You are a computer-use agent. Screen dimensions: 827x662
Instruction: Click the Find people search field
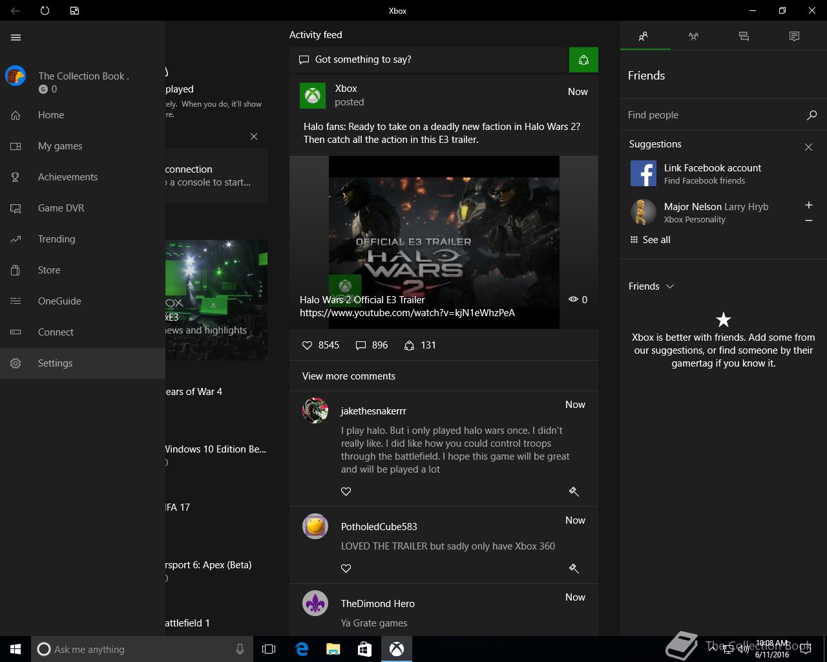pyautogui.click(x=711, y=115)
